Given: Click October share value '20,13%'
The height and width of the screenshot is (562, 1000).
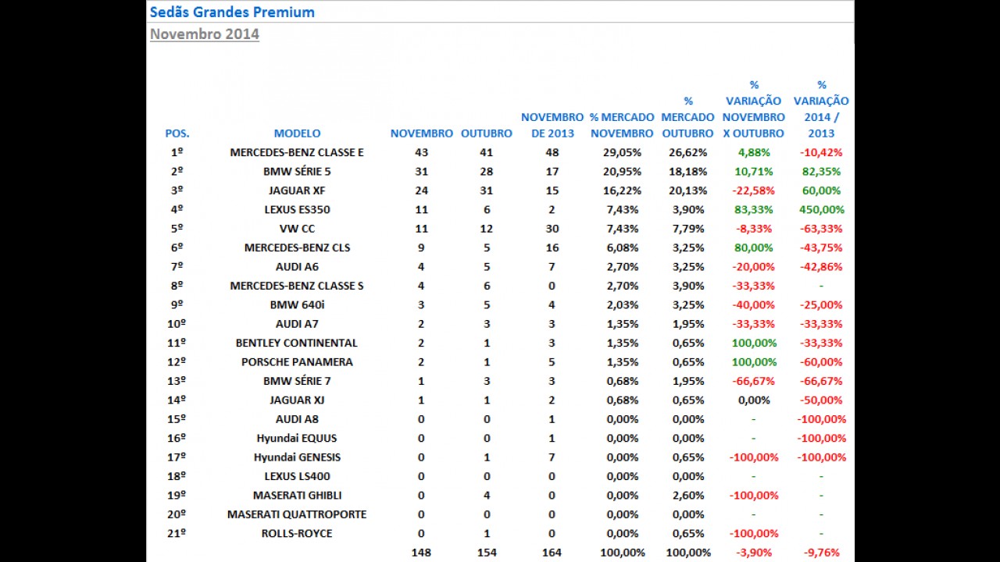Looking at the screenshot, I should point(688,190).
